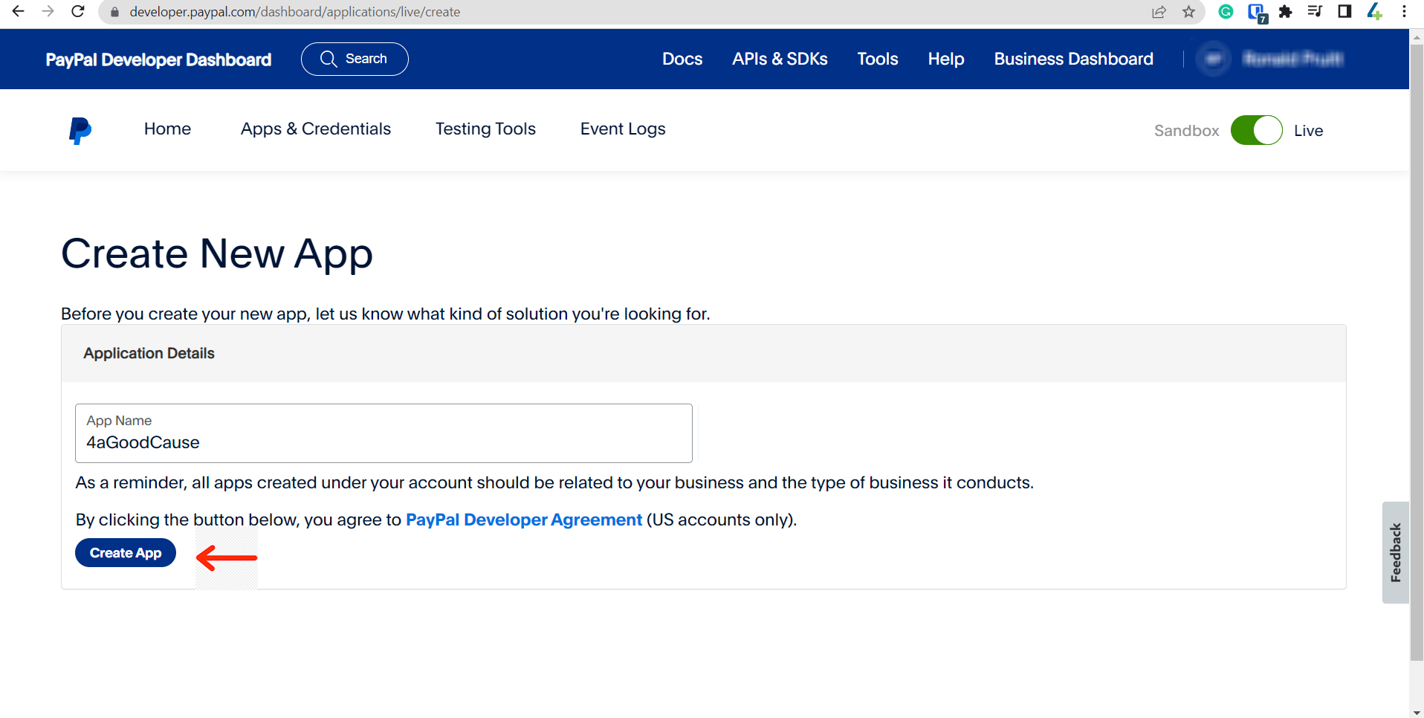Click the browser reload icon
The image size is (1424, 718).
78,12
